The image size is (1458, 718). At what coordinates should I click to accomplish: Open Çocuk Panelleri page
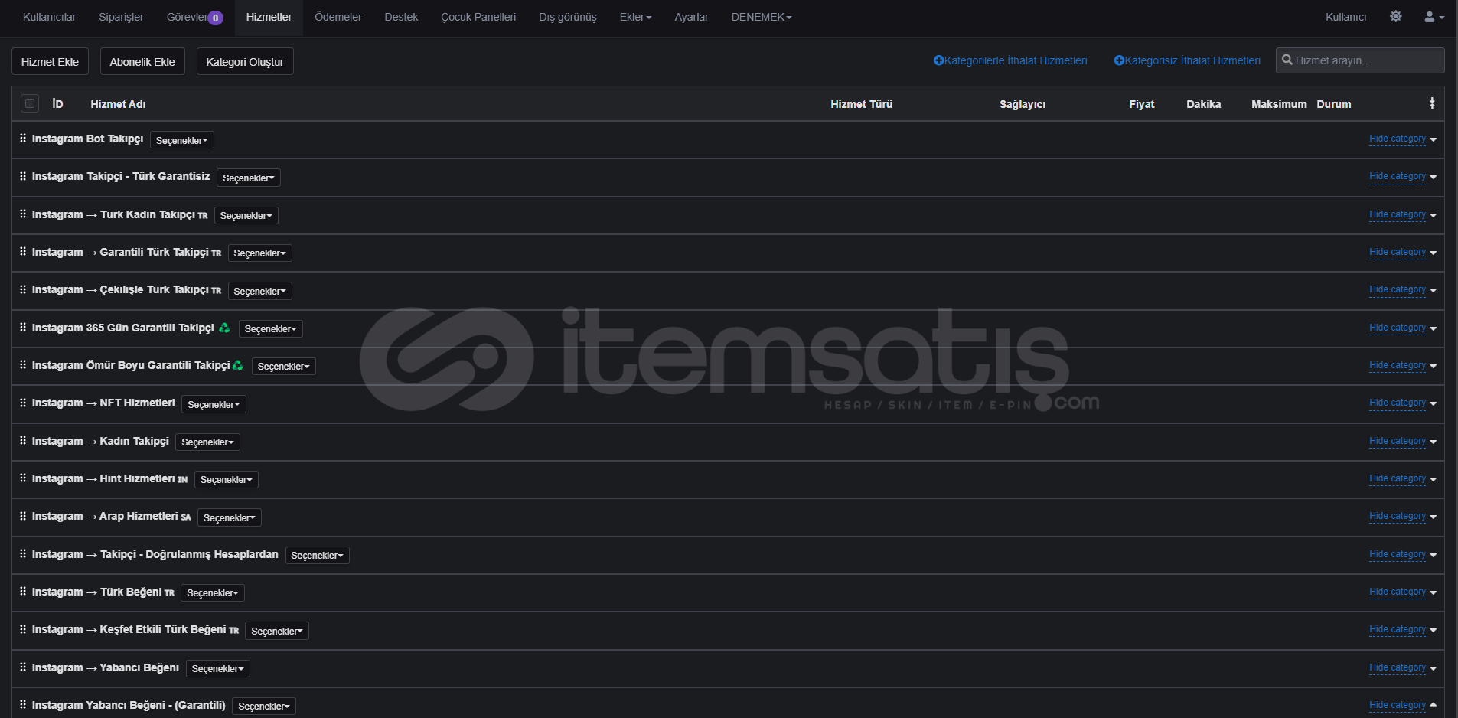tap(478, 17)
